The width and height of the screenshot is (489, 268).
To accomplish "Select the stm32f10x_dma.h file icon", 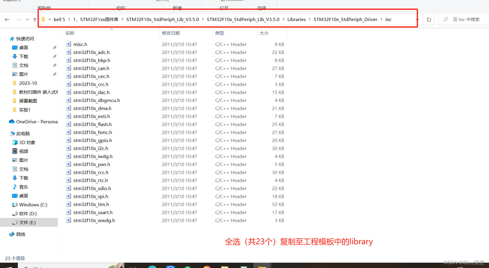I will [x=69, y=108].
